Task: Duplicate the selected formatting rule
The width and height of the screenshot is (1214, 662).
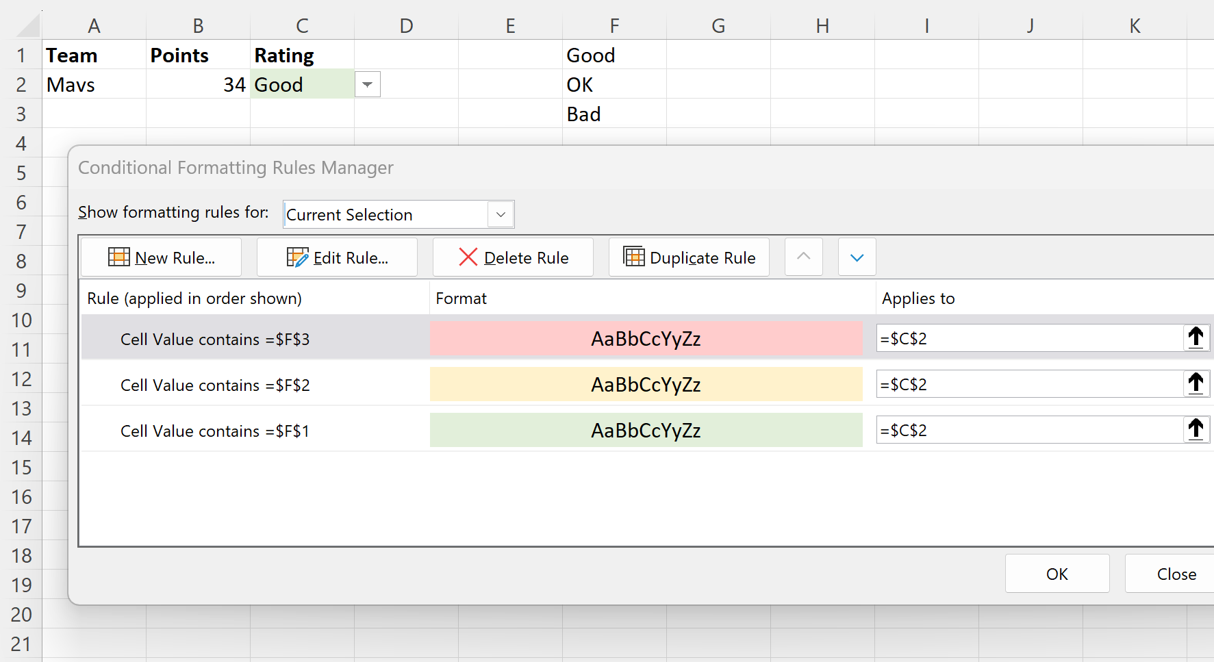Action: (x=689, y=257)
